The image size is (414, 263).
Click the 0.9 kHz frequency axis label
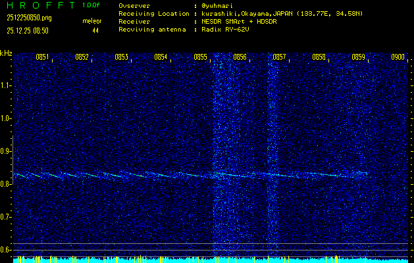(x=6, y=151)
